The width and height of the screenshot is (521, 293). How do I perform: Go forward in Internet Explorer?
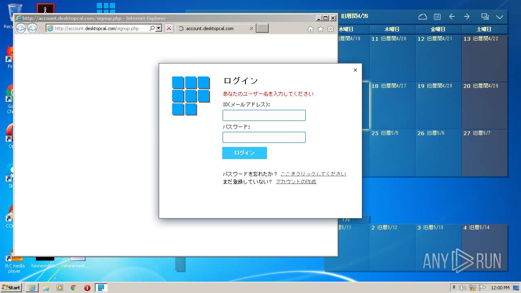coord(32,28)
